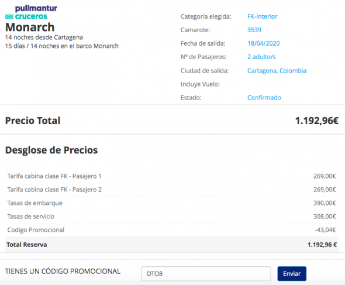Click the Tasas de servicio row label
The image size is (345, 285).
click(x=31, y=217)
